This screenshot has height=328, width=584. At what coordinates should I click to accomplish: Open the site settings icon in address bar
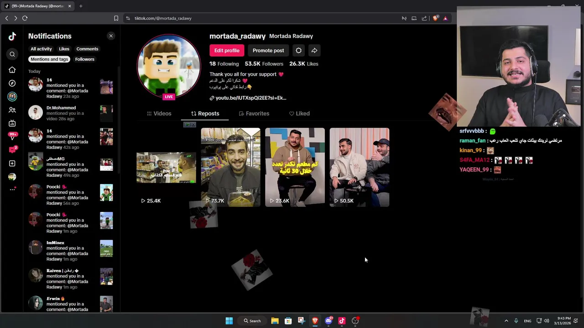pyautogui.click(x=128, y=18)
